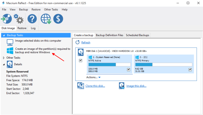The image size is (203, 115).
Task: Click the Macrium Reflect title bar logo
Action: point(3,3)
